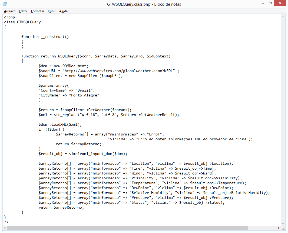This screenshot has height=233, width=288.
Task: Click the closing '?>' PHP tag
Action: [x=6, y=222]
